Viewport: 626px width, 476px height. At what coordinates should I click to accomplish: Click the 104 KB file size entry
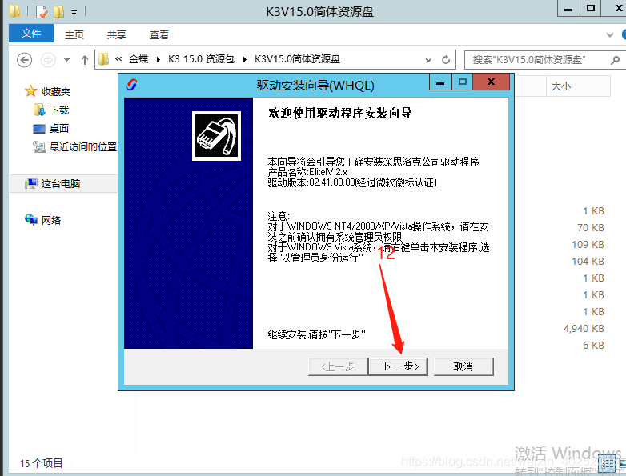tap(588, 262)
